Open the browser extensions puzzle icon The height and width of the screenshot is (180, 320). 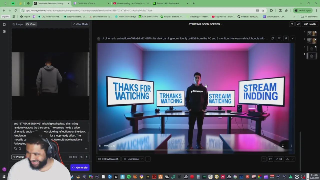pos(271,10)
